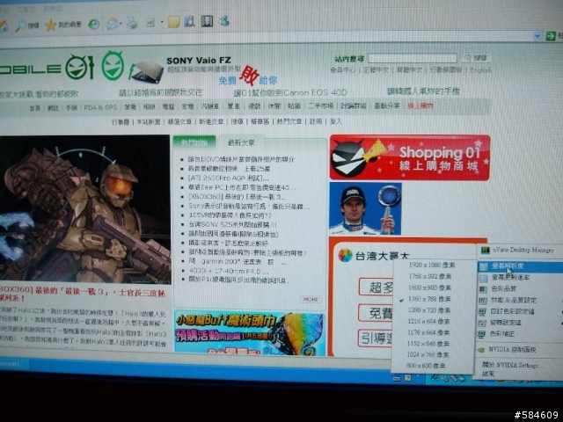Select 1152 x 648 resolution

click(428, 344)
